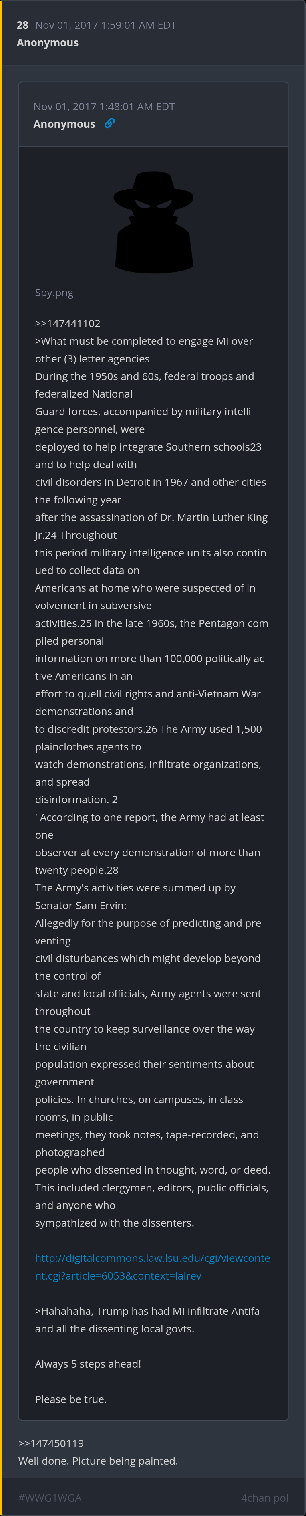Viewport: 306px width, 1516px height.
Task: Click the Spy.png file name
Action: pyautogui.click(x=54, y=293)
